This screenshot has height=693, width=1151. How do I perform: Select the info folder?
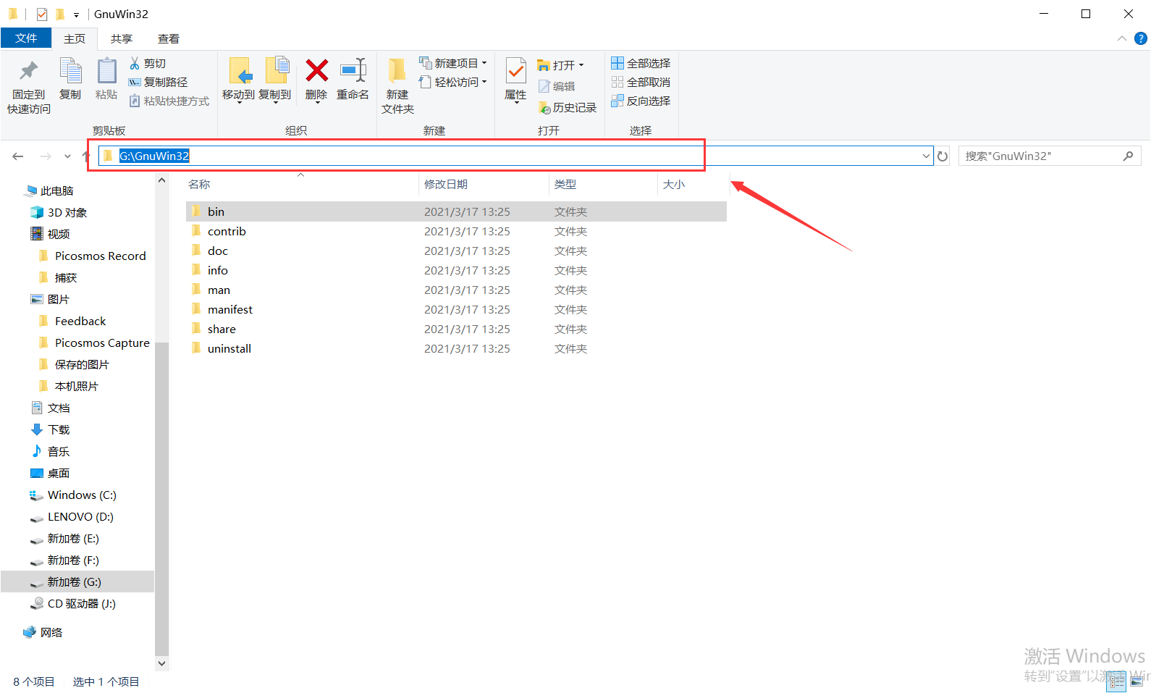coord(456,270)
